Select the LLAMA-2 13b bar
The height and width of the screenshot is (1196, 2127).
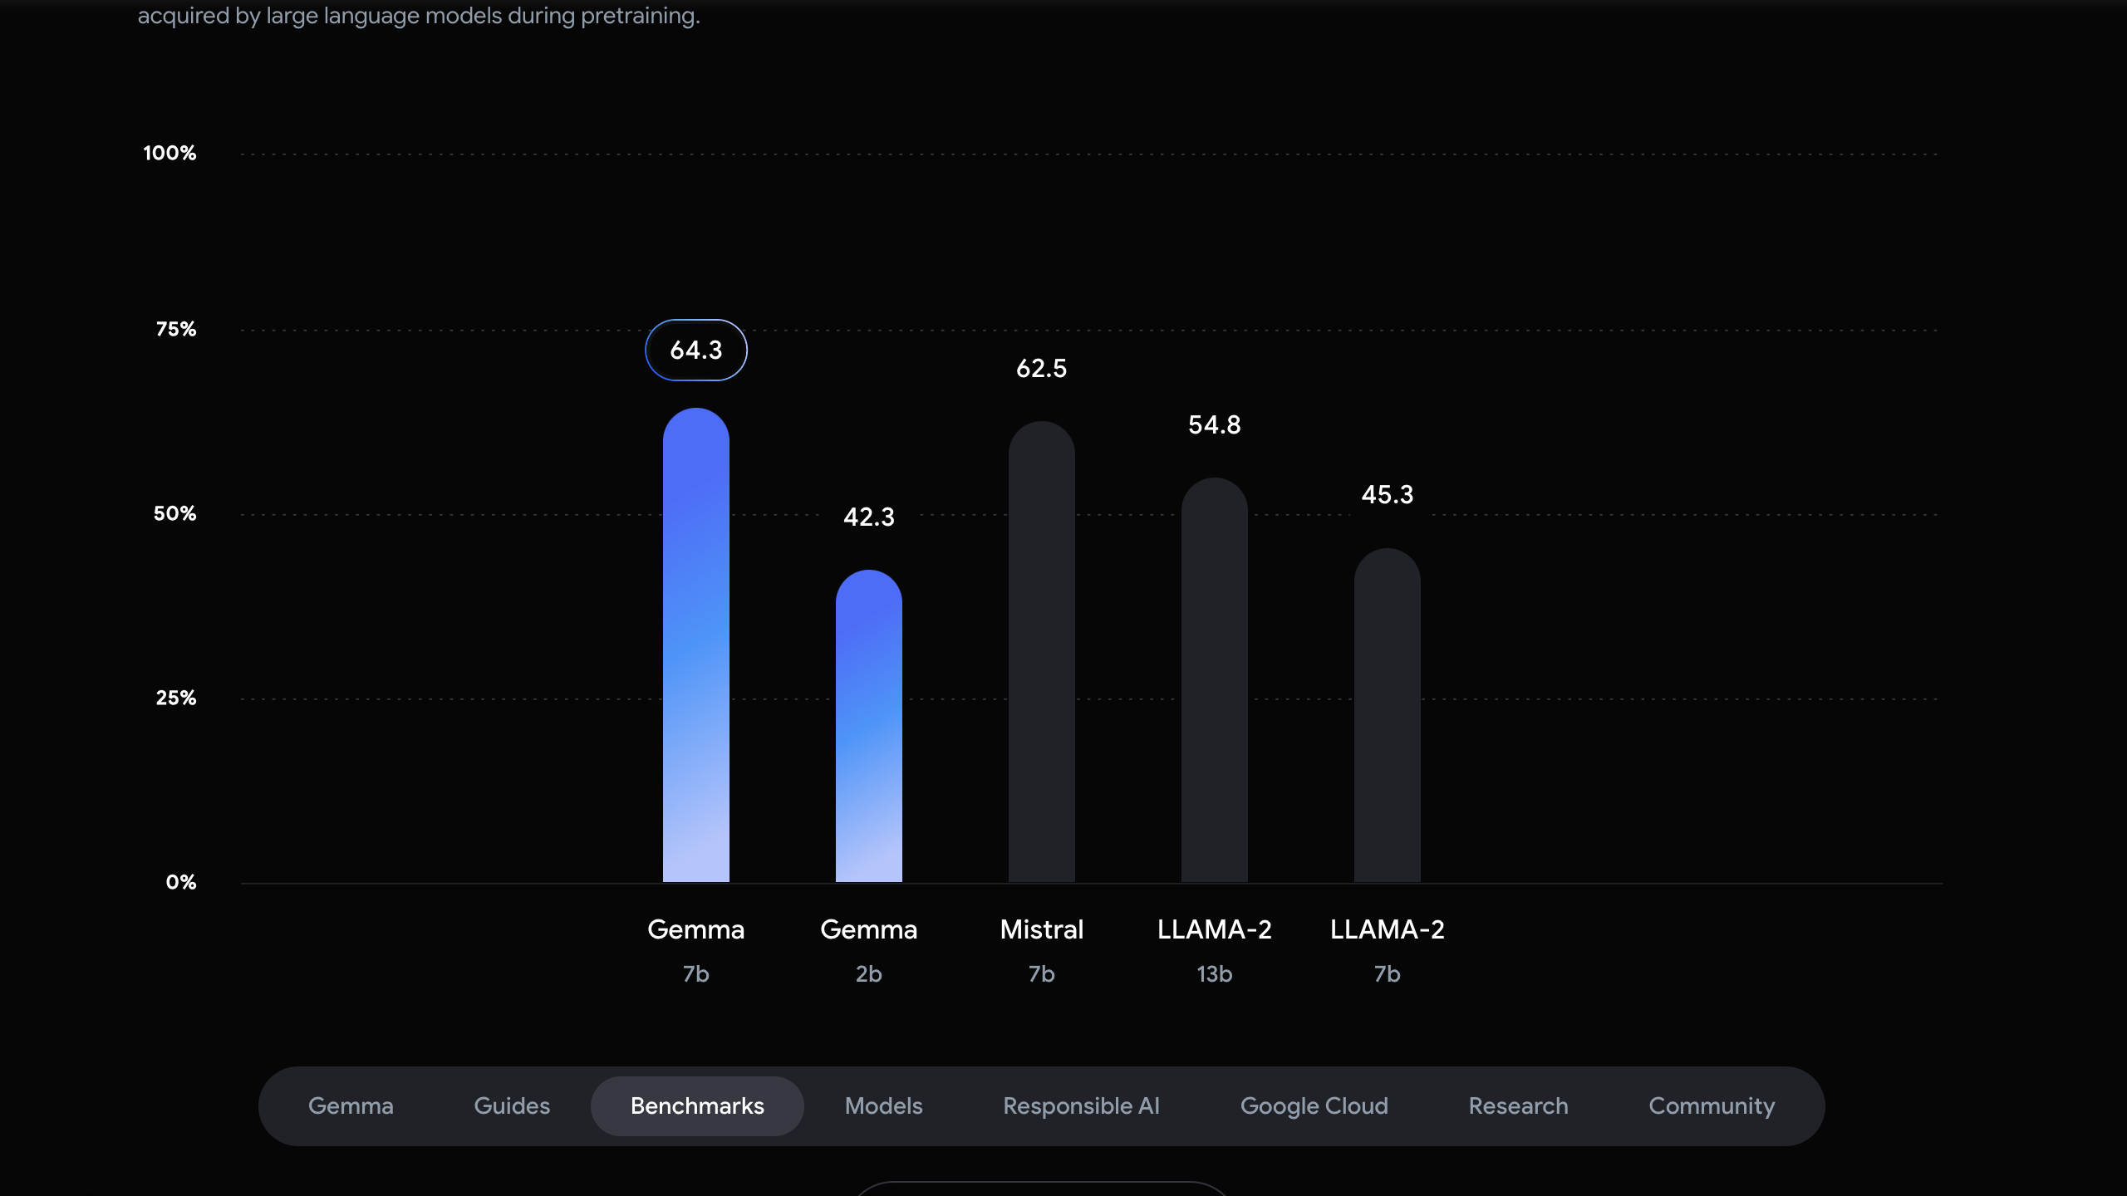coord(1215,679)
